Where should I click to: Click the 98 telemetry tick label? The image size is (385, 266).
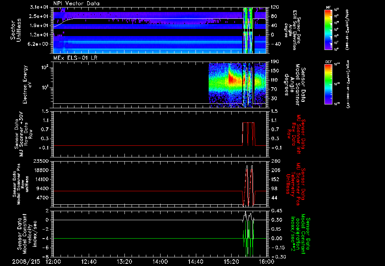coord(275,189)
